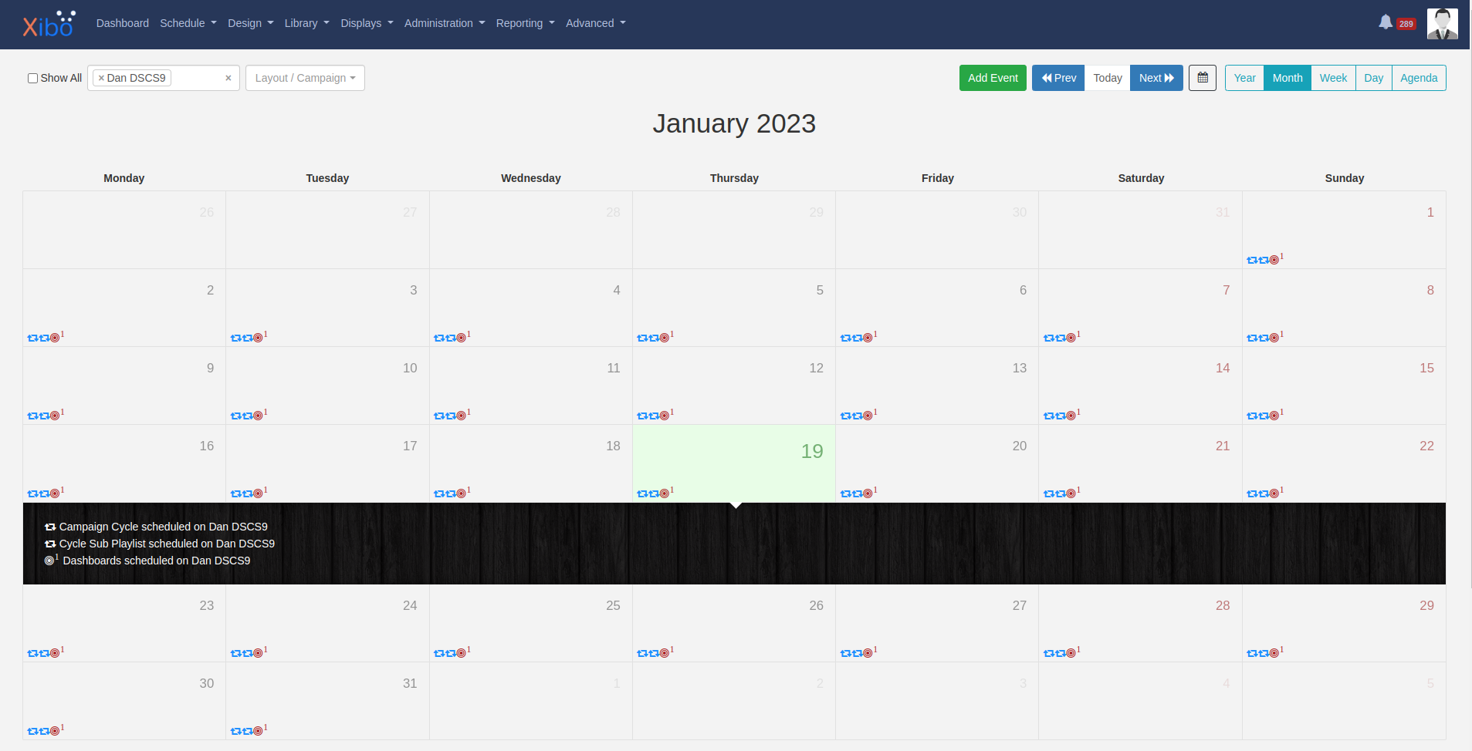Open the Administration menu
The width and height of the screenshot is (1472, 751).
(x=444, y=23)
